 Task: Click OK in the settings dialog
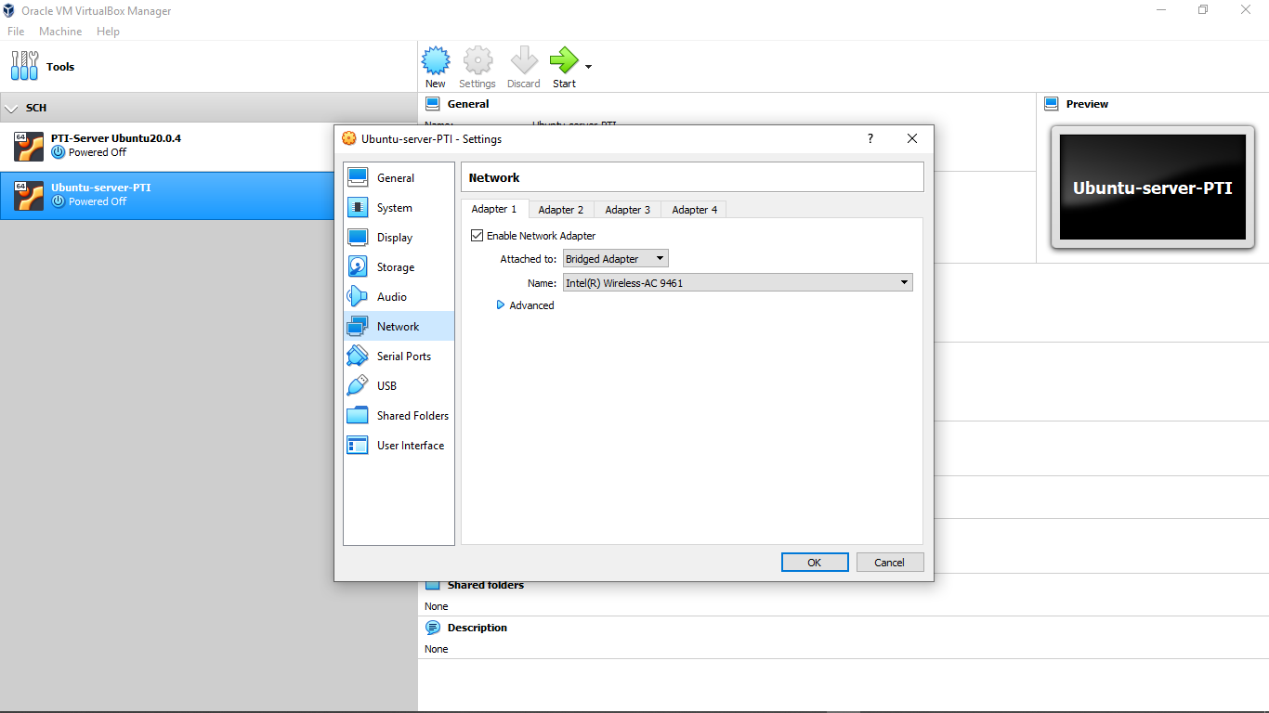coord(815,562)
